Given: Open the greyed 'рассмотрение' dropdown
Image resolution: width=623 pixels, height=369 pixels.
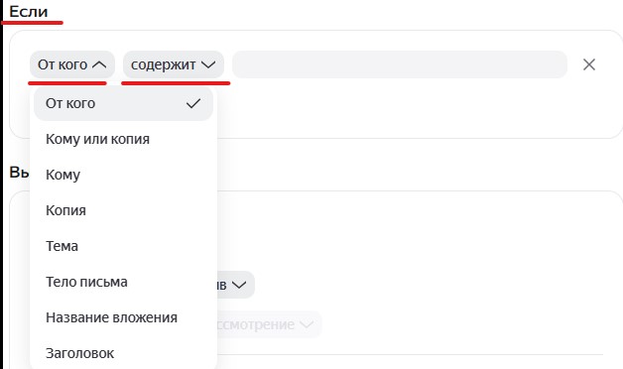Looking at the screenshot, I should 270,324.
